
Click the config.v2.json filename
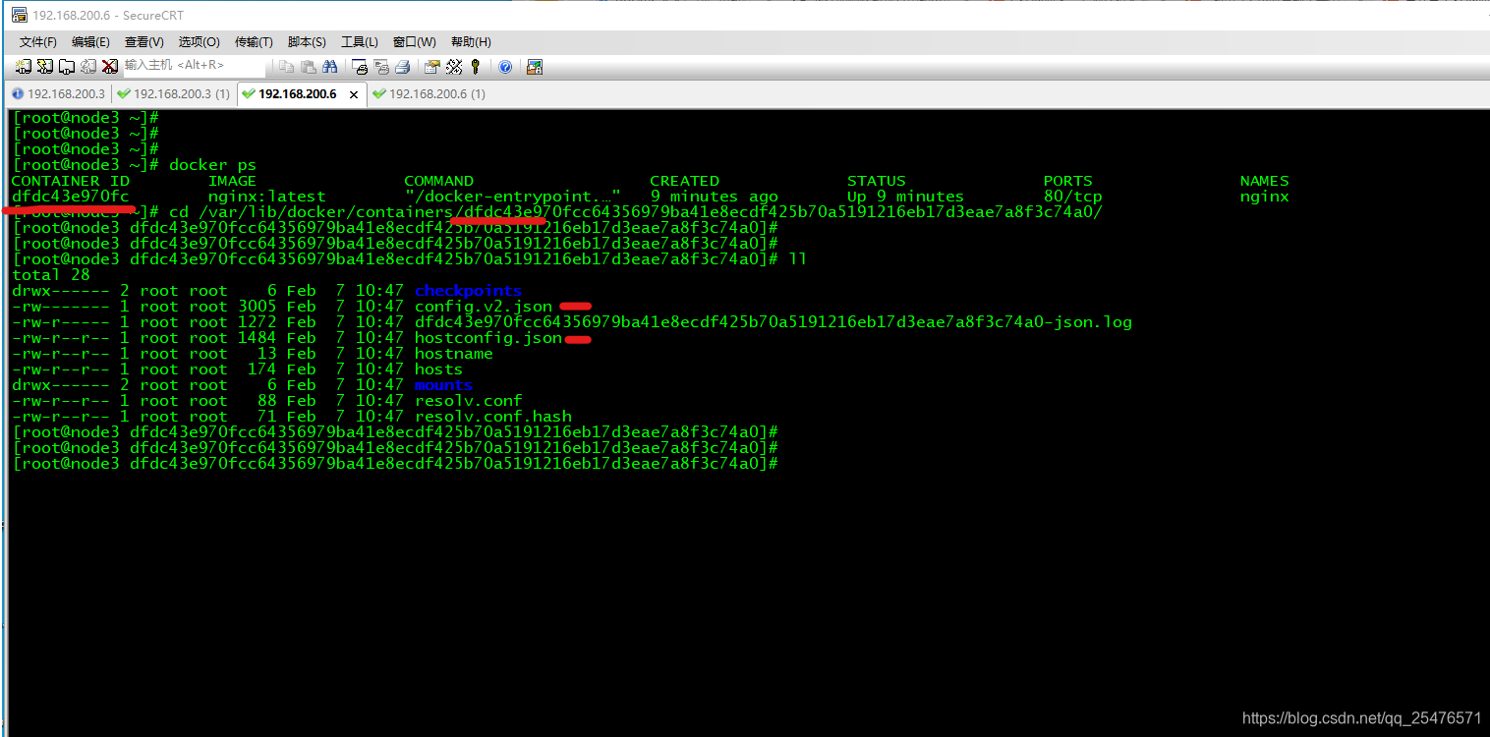tap(484, 307)
